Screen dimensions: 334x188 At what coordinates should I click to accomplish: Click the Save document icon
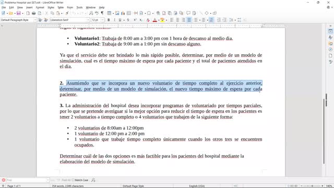click(x=19, y=13)
